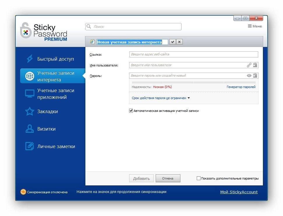Open Генератор паролей link
This screenshot has width=283, height=216.
[x=241, y=87]
